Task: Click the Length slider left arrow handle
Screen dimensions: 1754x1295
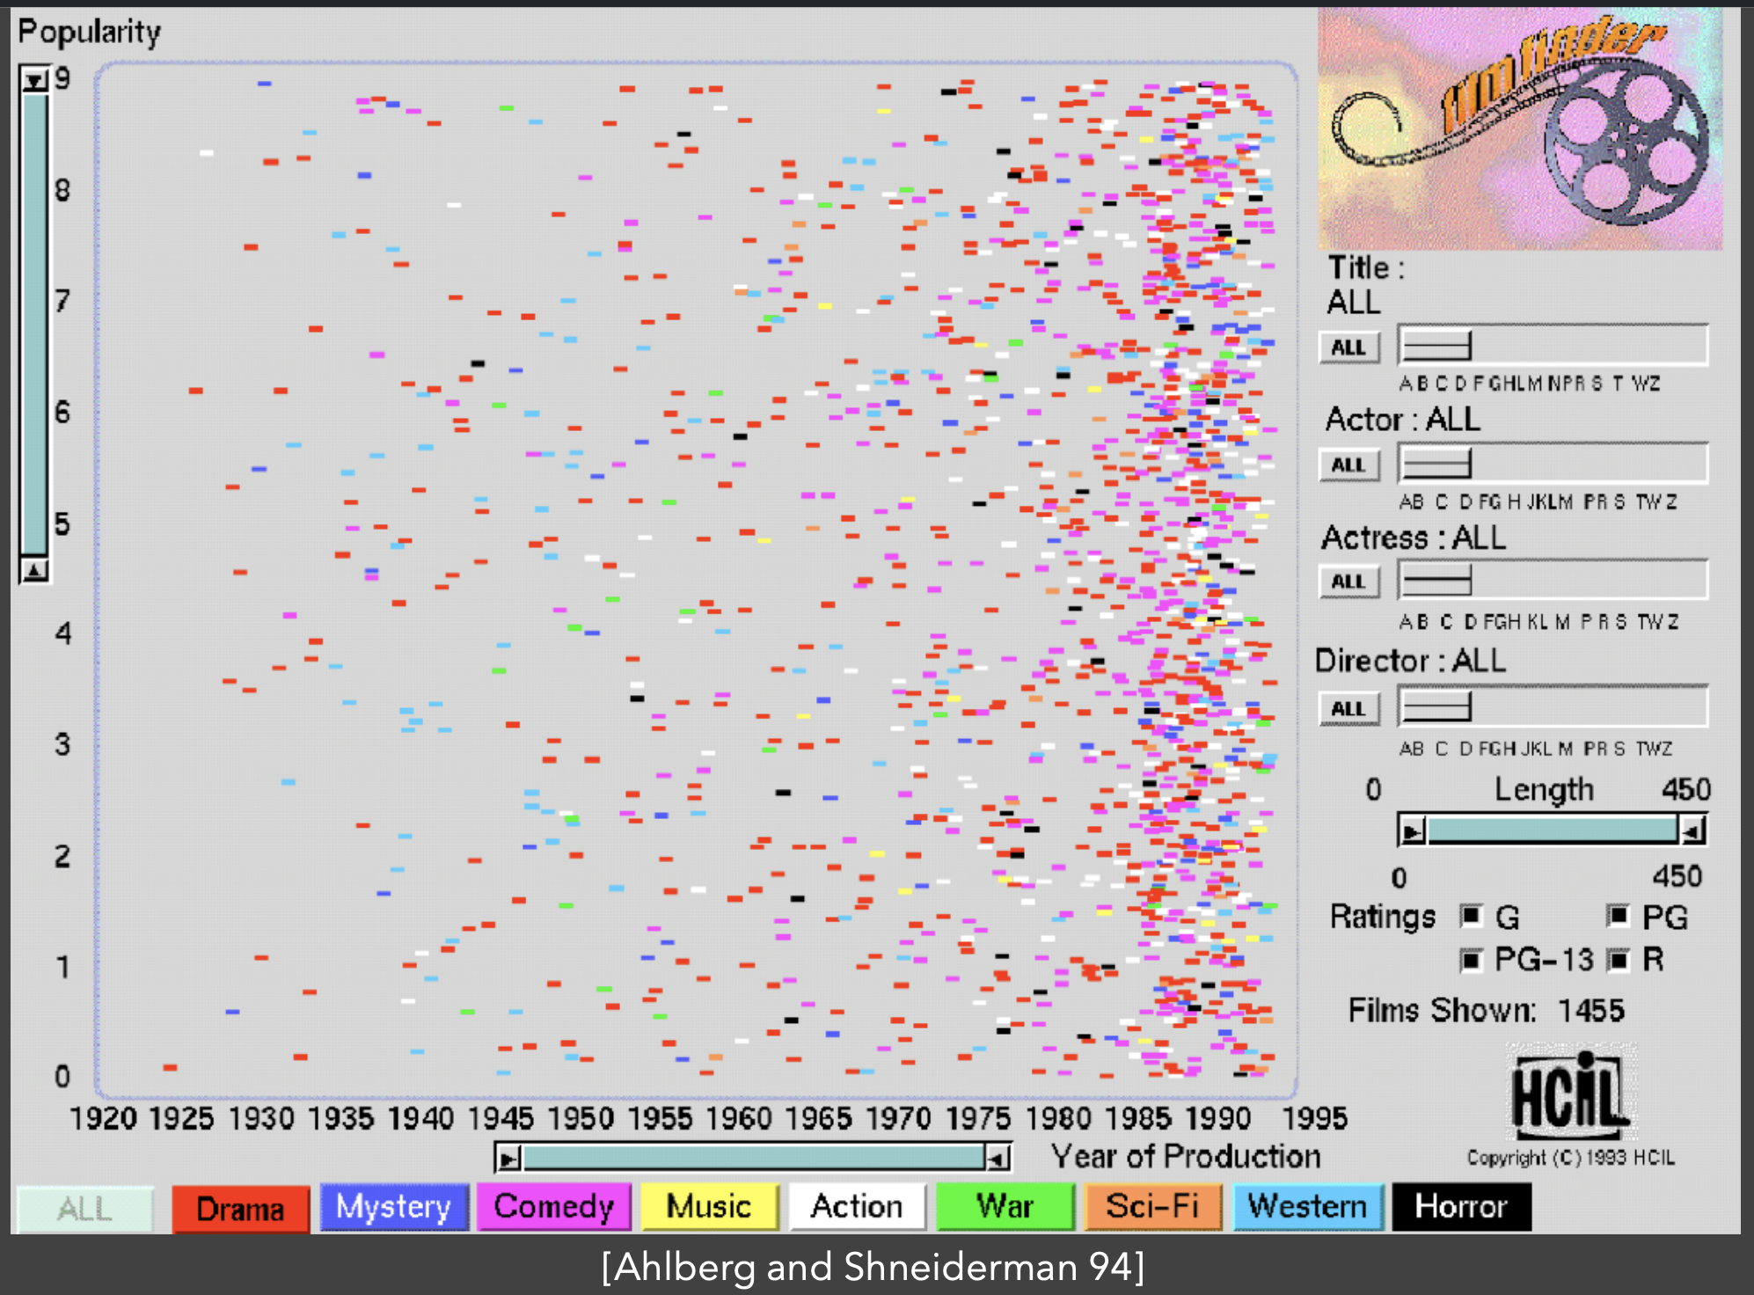Action: (1413, 830)
